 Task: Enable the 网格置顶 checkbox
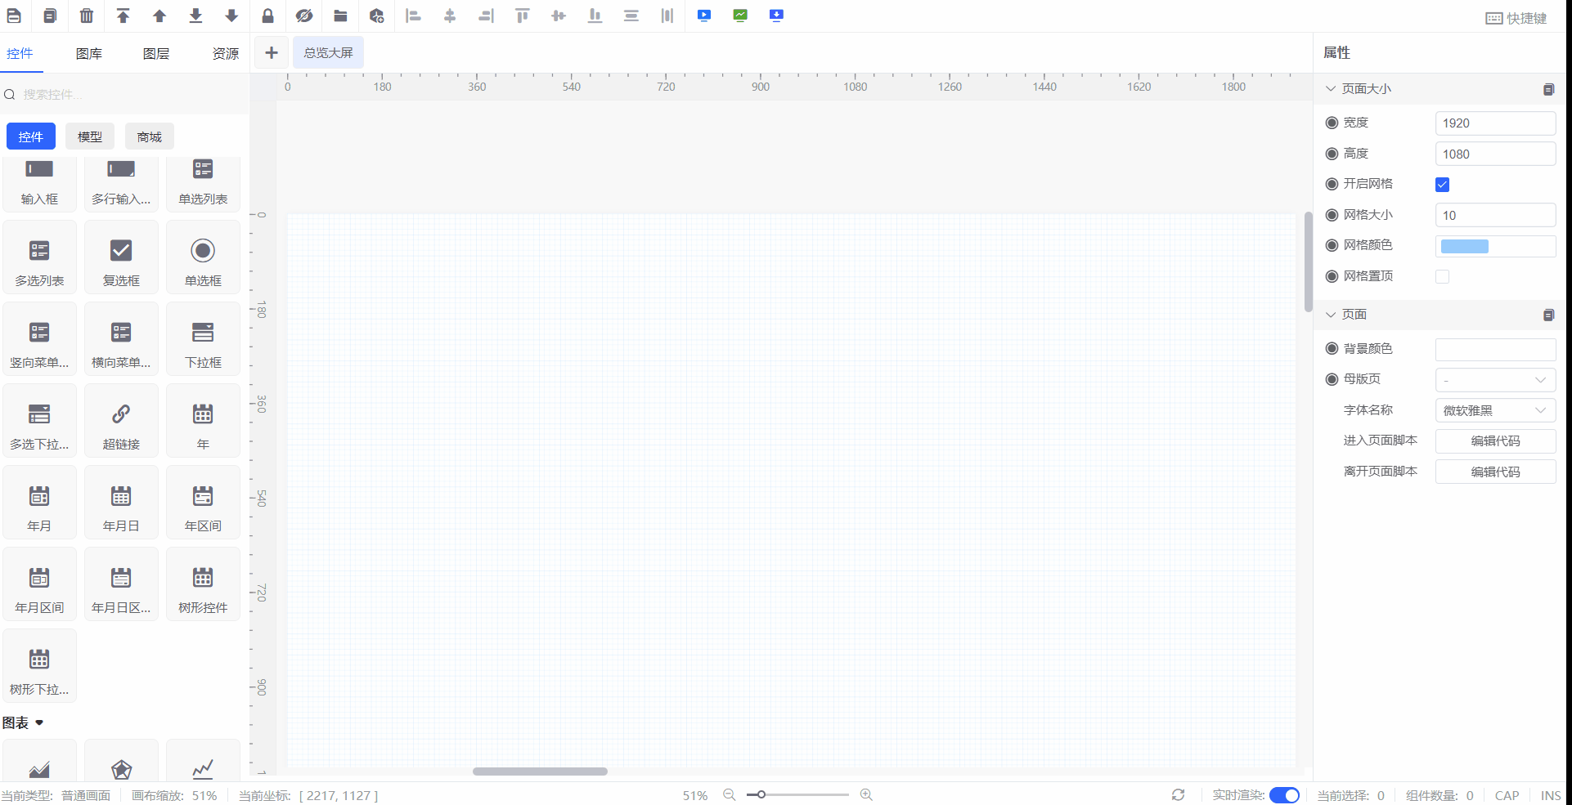coord(1443,277)
